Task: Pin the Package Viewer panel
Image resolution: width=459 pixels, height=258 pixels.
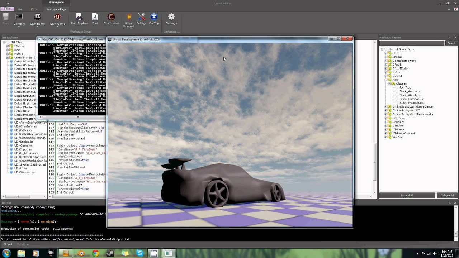Action: pos(450,37)
